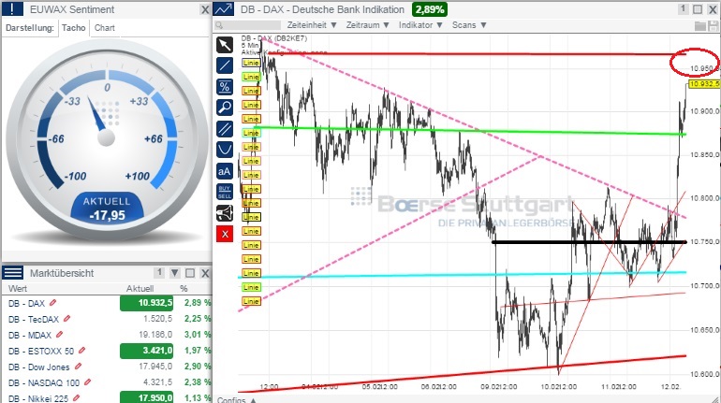This screenshot has height=403, width=721.
Task: Click the save disk icon in chart toolbar
Action: tap(714, 25)
